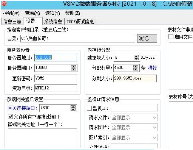The width and height of the screenshot is (193, 150).
Task: Click the 资源目录 field containing MFDL12
Action: tap(56, 88)
